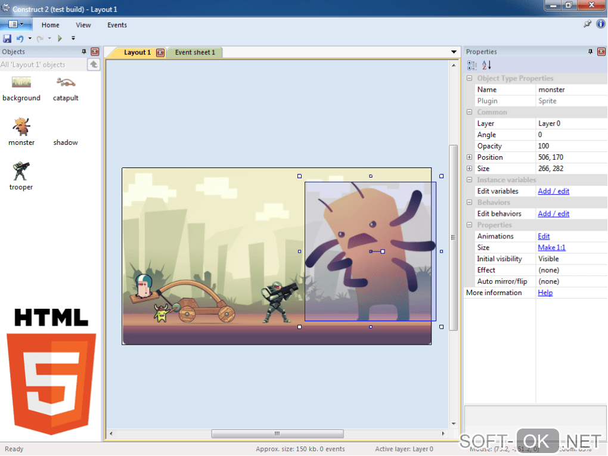Open the Undo history dropdown arrow

30,38
